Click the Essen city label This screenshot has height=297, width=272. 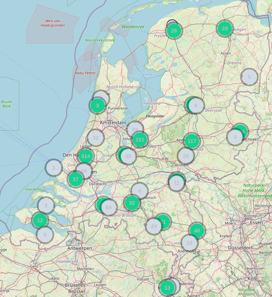(256, 223)
